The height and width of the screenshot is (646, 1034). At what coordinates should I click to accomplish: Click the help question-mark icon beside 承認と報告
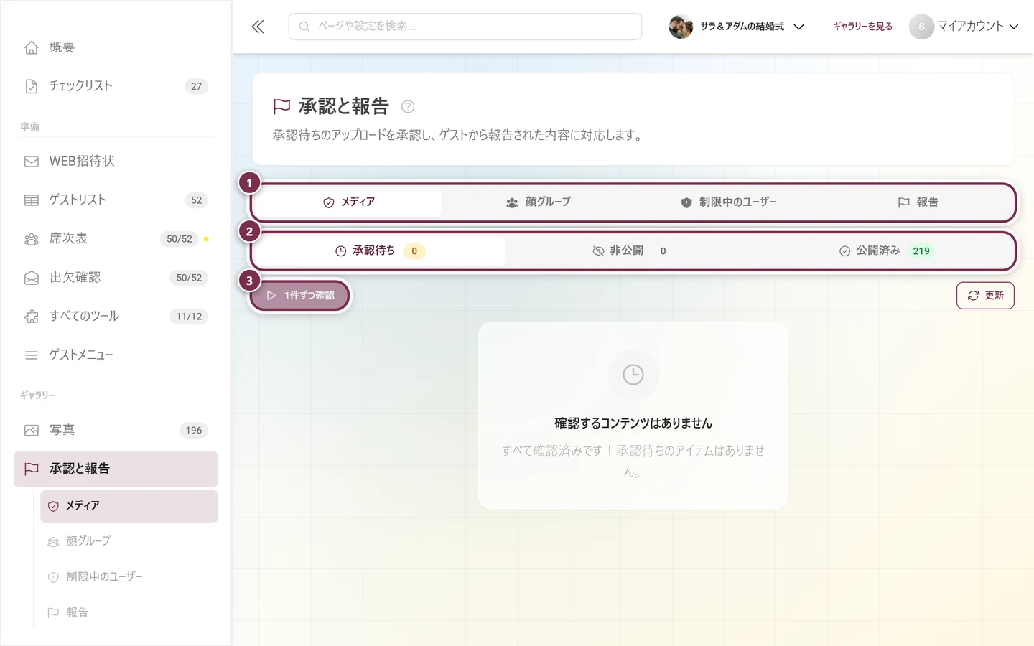(x=408, y=107)
